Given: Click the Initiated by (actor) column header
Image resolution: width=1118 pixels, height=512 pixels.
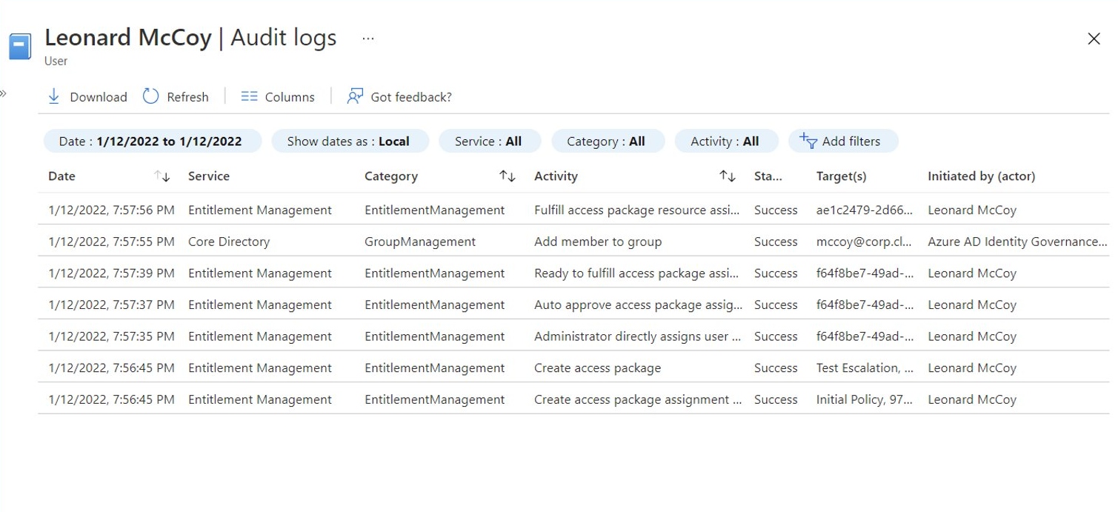Looking at the screenshot, I should click(981, 176).
